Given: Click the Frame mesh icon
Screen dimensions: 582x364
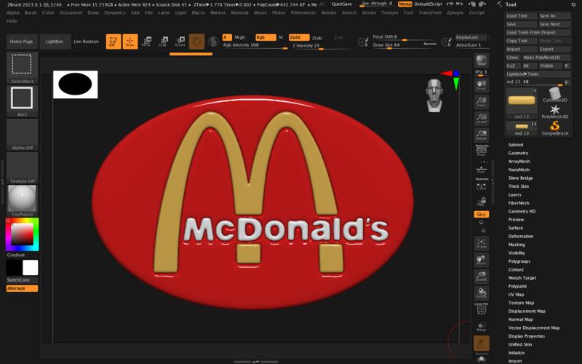Looking at the screenshot, I should click(481, 243).
